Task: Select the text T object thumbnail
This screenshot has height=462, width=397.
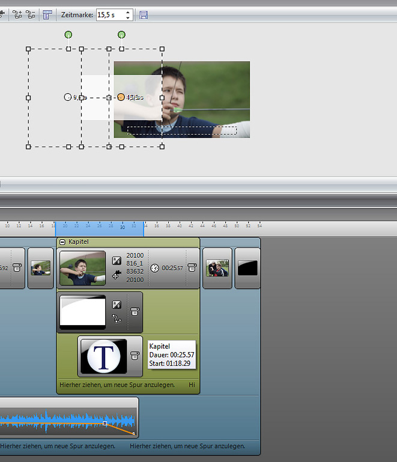Action: (103, 356)
